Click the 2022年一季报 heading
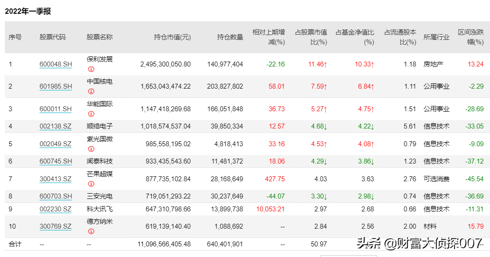490x257 pixels. tap(28, 11)
